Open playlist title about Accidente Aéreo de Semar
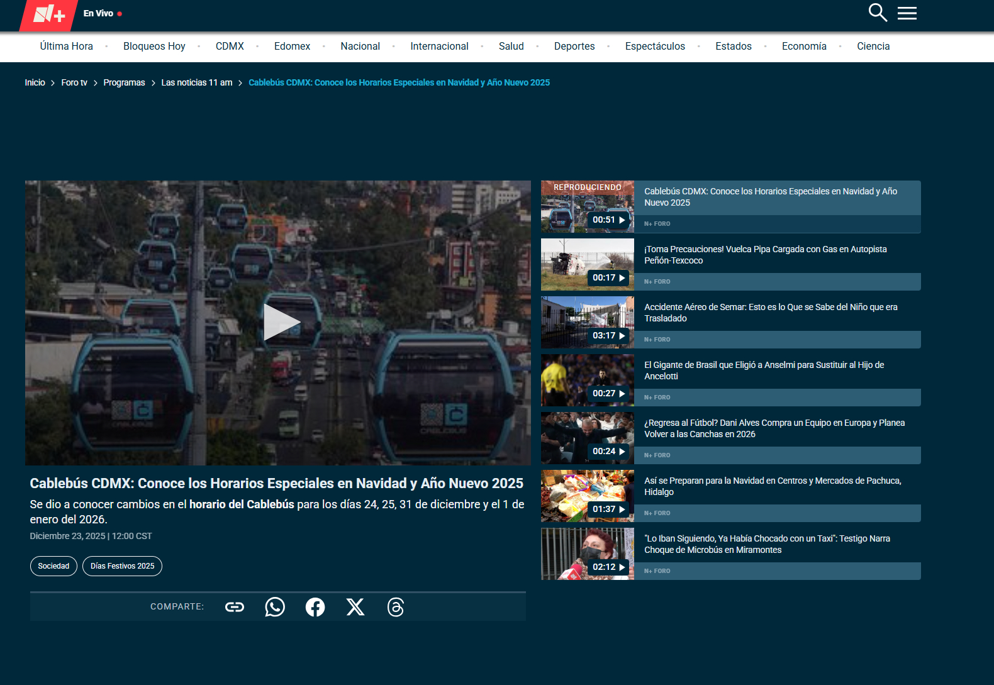The image size is (994, 685). pyautogui.click(x=771, y=313)
